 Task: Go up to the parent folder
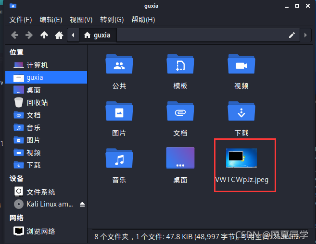tap(44, 35)
